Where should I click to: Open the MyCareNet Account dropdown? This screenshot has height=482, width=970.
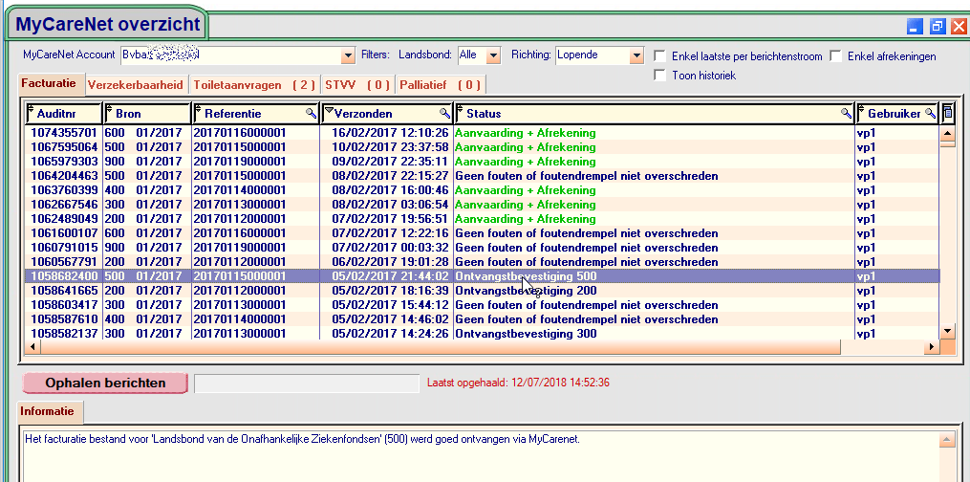[347, 56]
